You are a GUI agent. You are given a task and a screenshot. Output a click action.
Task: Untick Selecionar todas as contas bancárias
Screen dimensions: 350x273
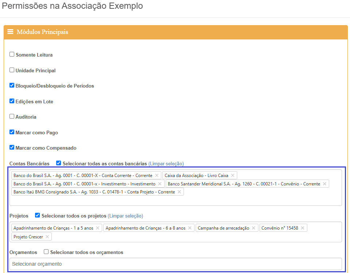(58, 163)
